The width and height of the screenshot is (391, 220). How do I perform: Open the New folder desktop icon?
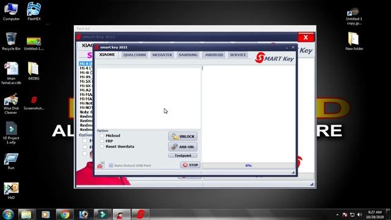click(x=354, y=41)
